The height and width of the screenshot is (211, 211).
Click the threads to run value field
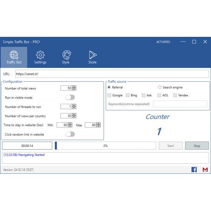click(x=66, y=107)
